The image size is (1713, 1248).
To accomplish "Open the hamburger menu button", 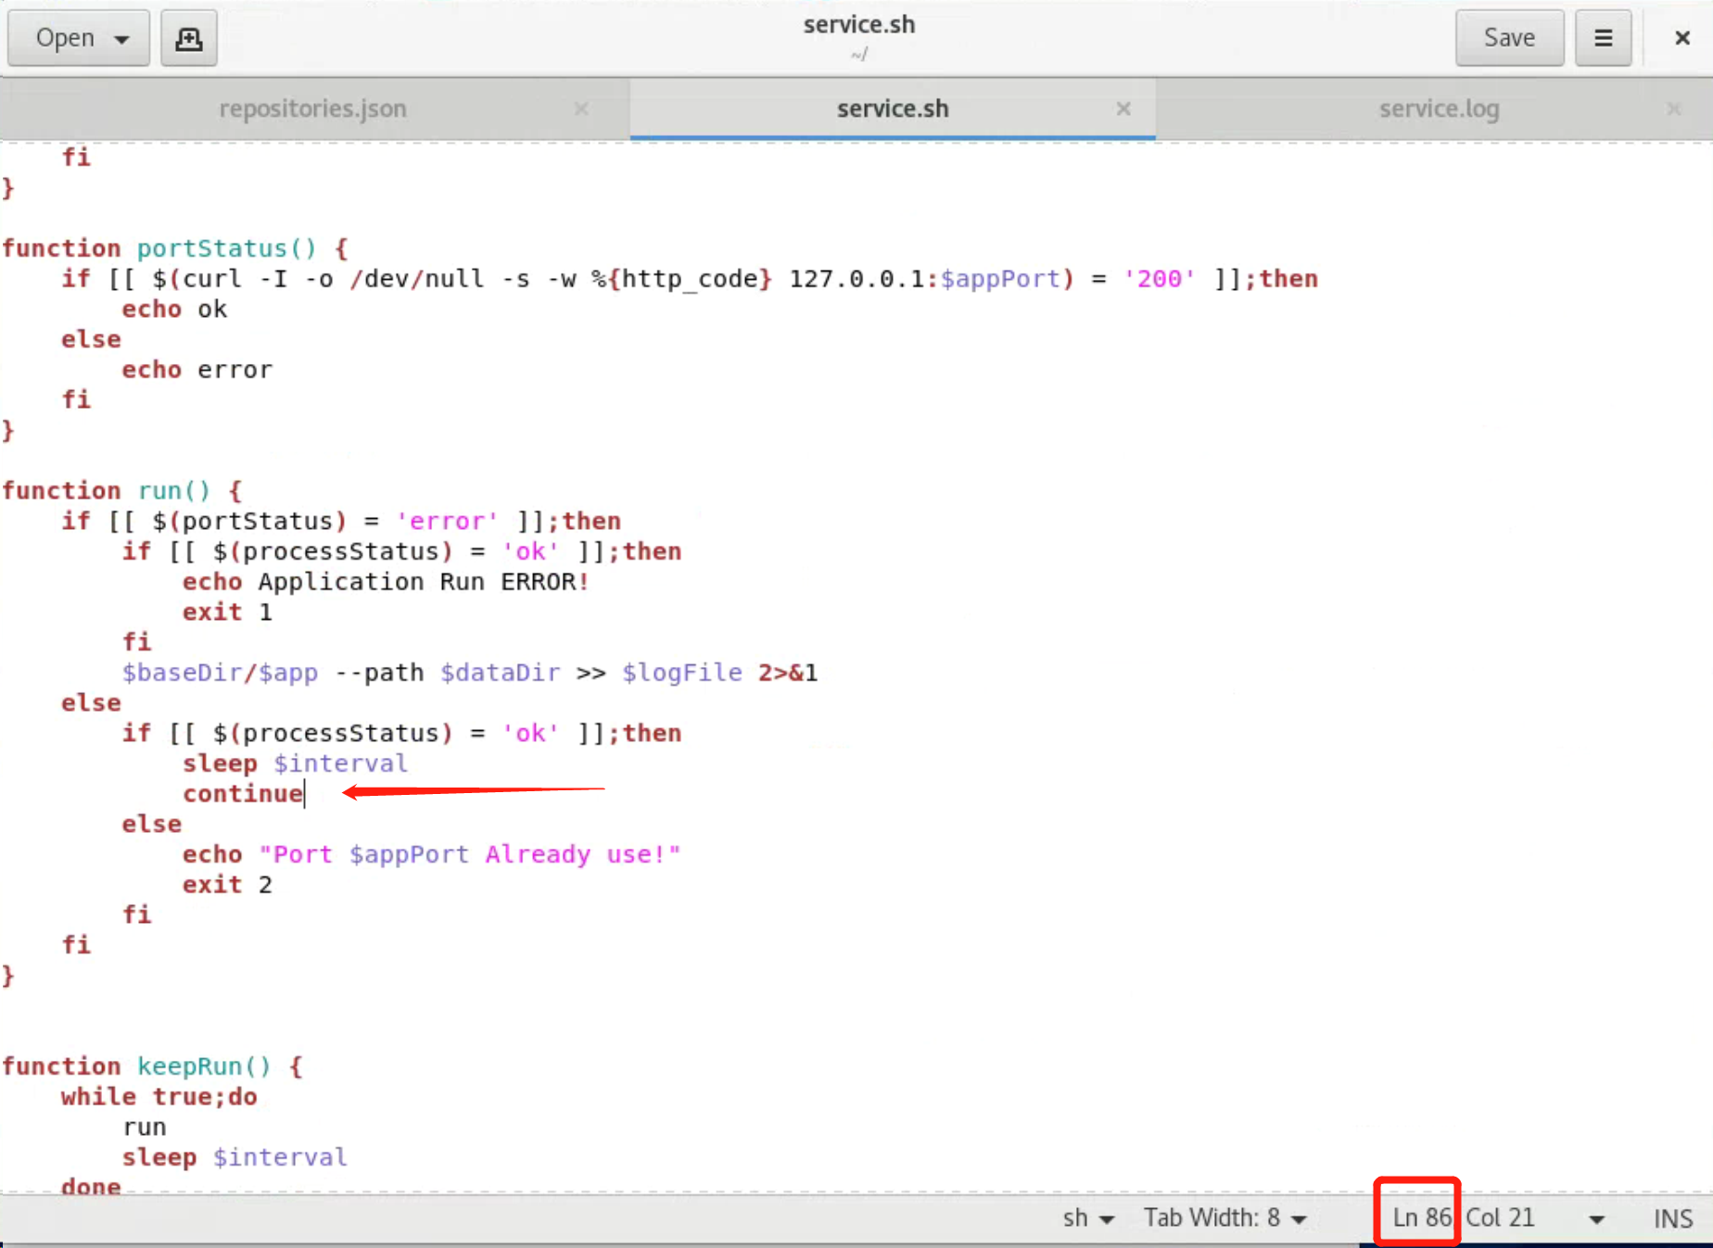I will coord(1603,38).
